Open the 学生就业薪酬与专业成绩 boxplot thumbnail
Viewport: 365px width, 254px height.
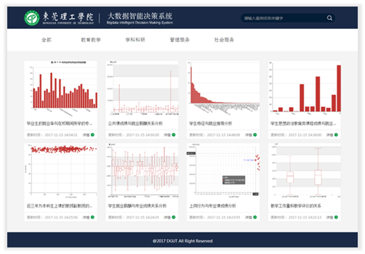[142, 171]
